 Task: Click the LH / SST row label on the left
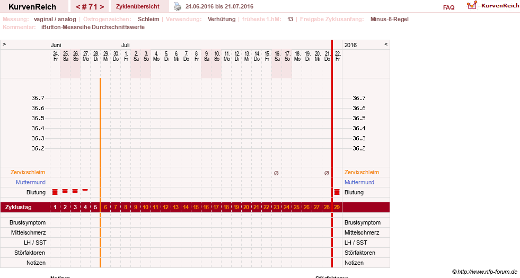(35, 243)
